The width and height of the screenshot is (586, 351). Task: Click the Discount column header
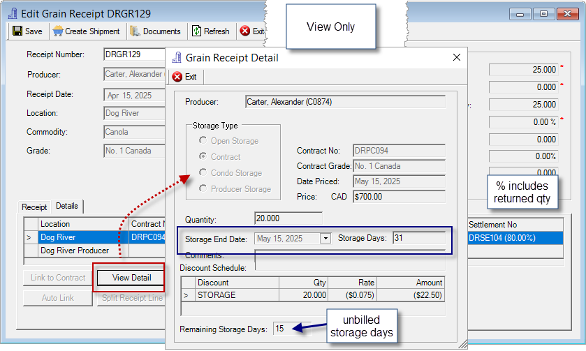point(237,283)
